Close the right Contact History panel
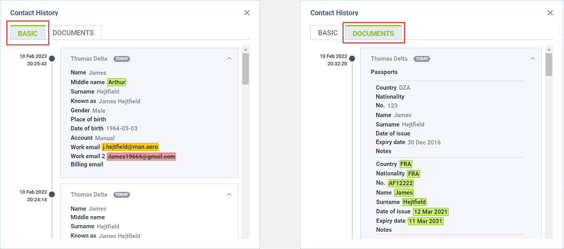 (x=550, y=13)
